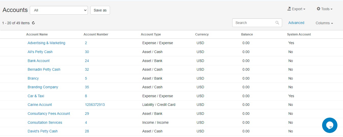Click the refresh icon beside item count
343x137 pixels.
tap(33, 23)
